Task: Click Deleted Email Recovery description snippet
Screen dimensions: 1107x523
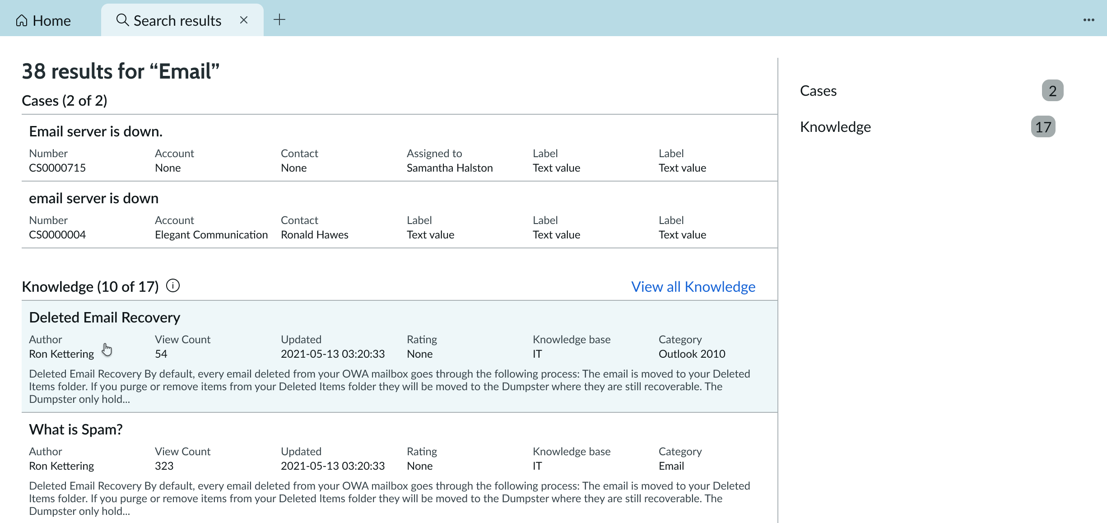Action: 390,386
